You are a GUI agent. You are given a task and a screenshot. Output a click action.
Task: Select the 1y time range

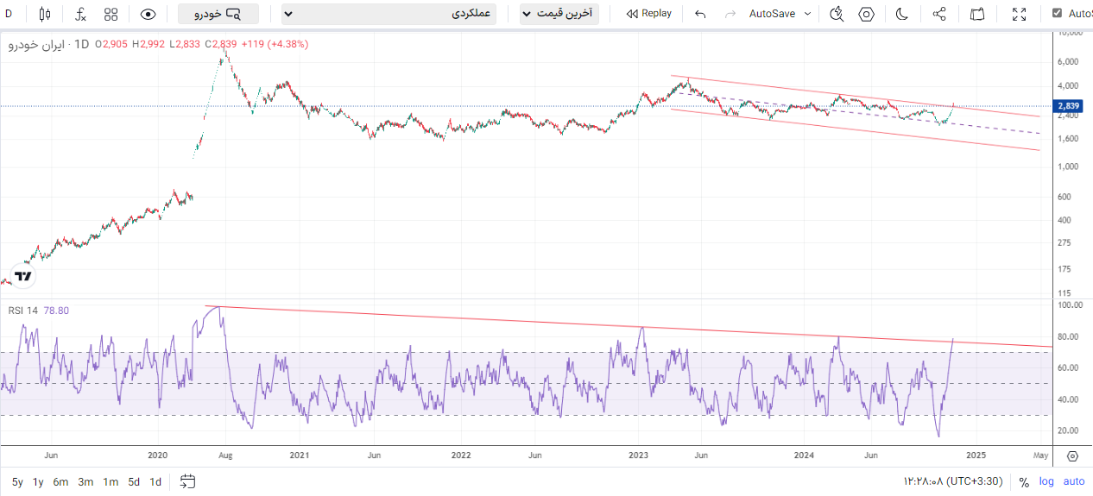click(39, 482)
